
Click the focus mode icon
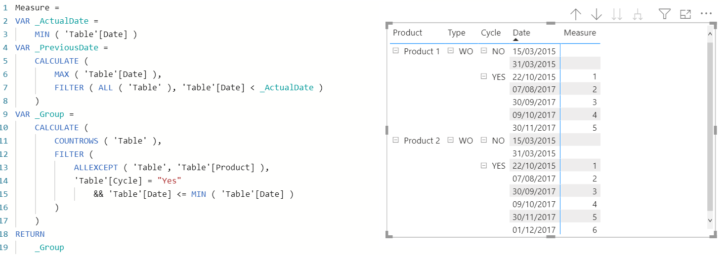tap(685, 14)
